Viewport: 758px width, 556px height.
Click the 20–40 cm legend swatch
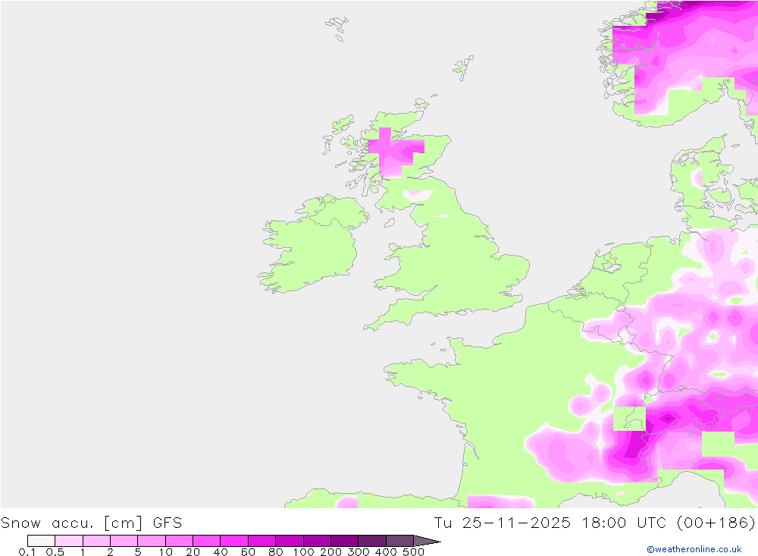tap(207, 541)
